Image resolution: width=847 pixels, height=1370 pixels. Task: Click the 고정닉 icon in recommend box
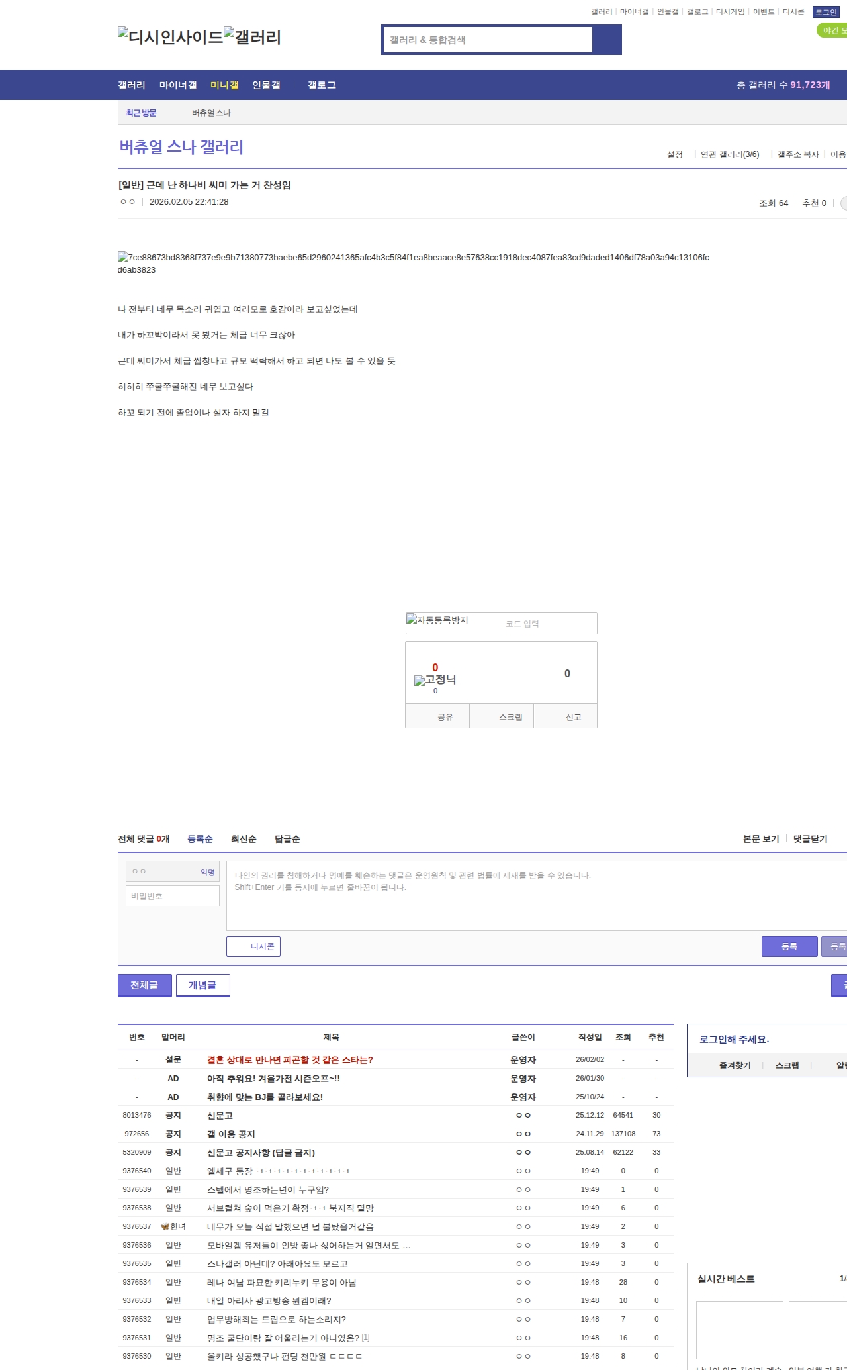pyautogui.click(x=435, y=680)
